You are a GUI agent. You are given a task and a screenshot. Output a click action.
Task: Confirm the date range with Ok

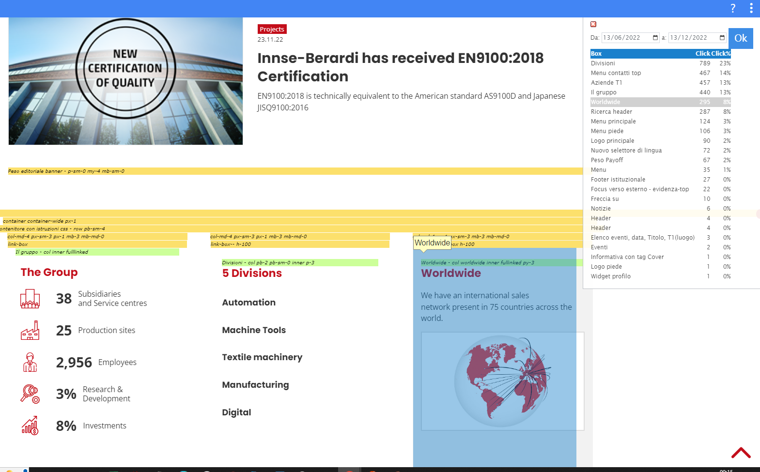tap(741, 38)
